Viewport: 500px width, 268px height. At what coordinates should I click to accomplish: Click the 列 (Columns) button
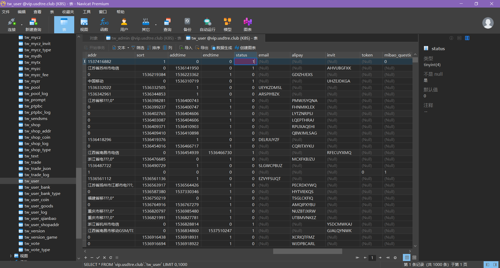[x=168, y=48]
